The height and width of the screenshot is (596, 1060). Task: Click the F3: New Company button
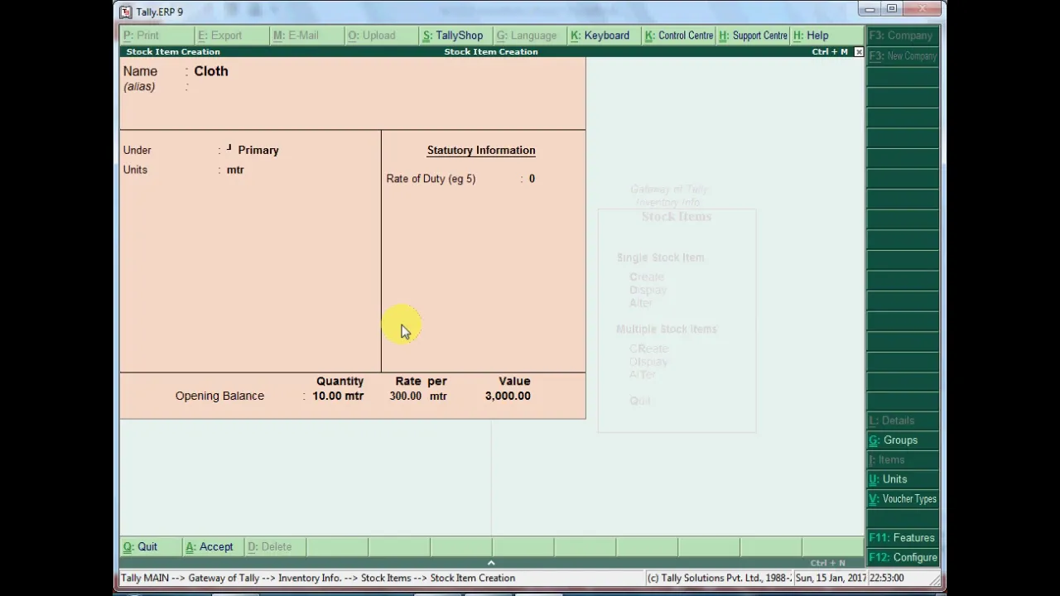coord(903,56)
